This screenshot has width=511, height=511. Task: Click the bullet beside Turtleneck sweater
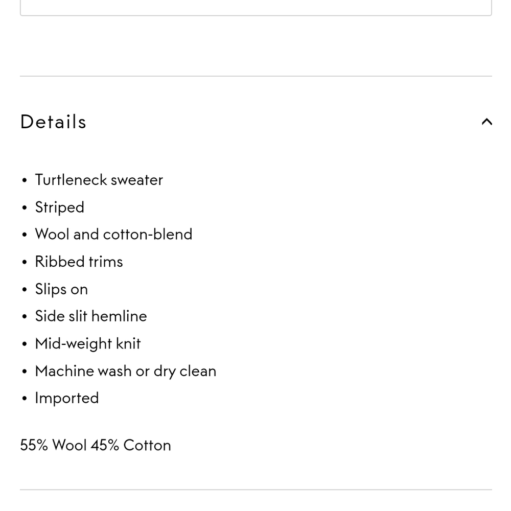[x=25, y=181]
